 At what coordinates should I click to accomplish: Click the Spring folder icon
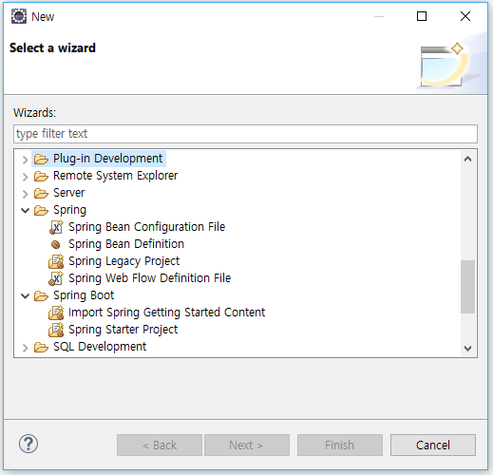(41, 210)
